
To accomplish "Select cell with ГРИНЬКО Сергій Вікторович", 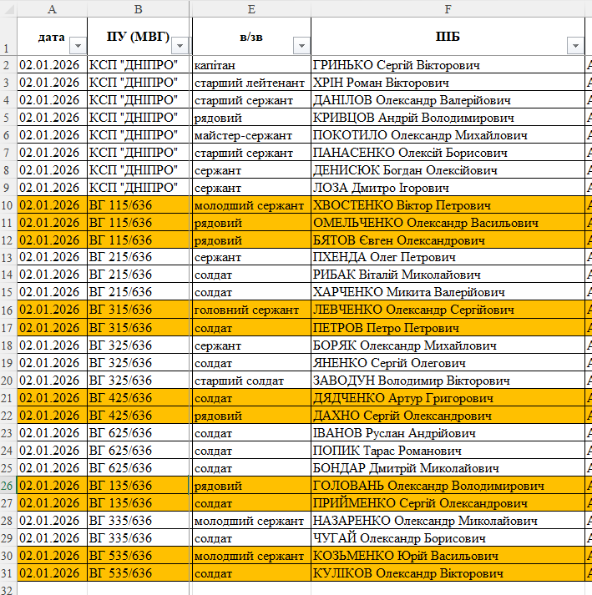I will (x=448, y=65).
